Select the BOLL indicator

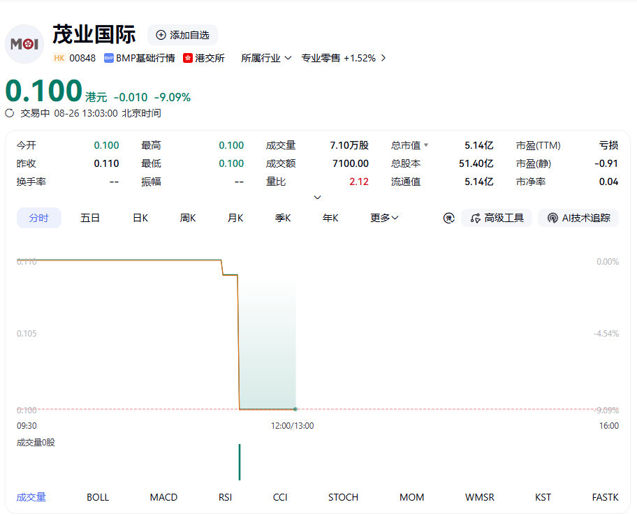[x=98, y=497]
